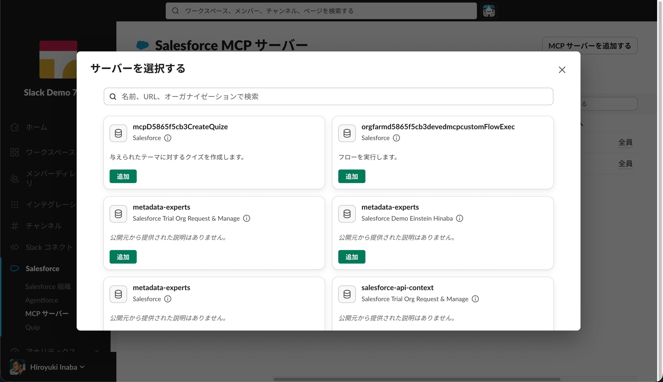
Task: Click search magnifier icon in server dialog
Action: coord(113,96)
